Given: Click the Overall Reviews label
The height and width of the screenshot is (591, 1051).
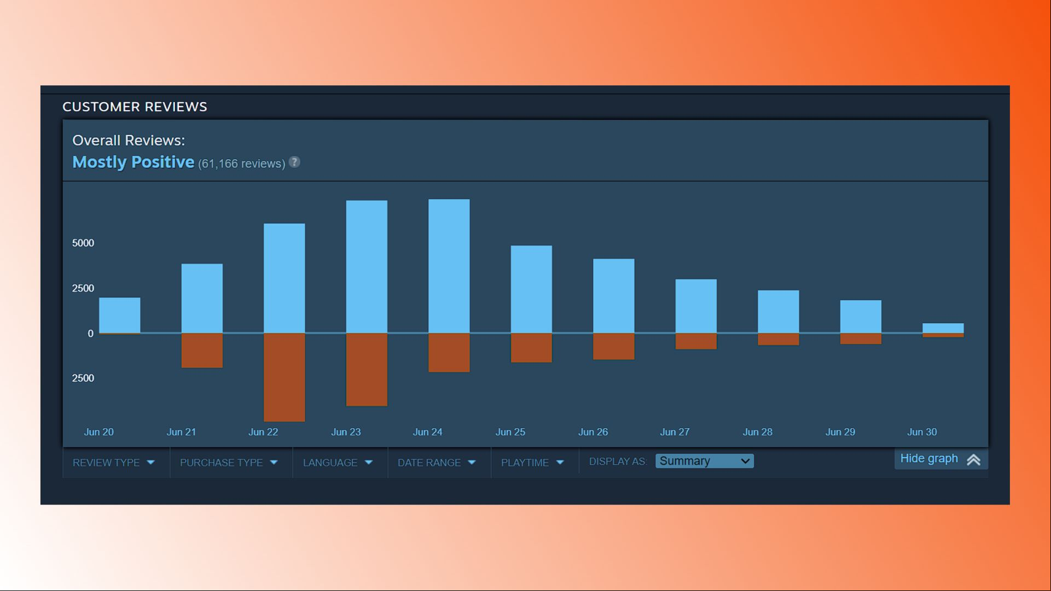Looking at the screenshot, I should [129, 141].
